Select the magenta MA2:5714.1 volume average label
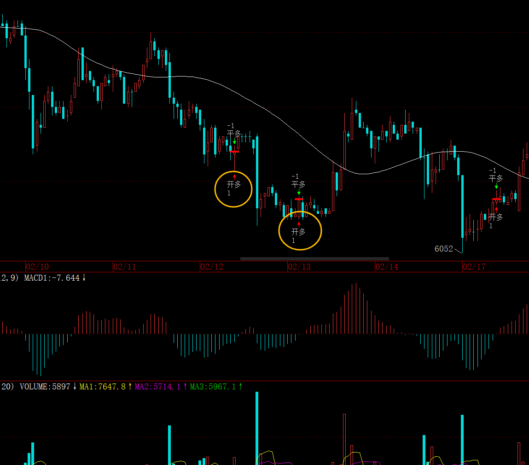 [x=161, y=387]
